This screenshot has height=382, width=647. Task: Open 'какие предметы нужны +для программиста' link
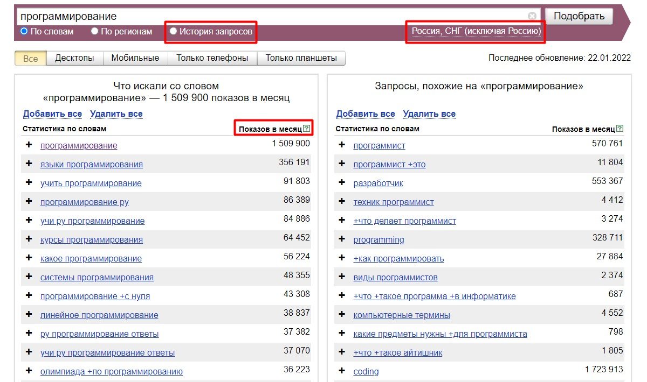click(x=440, y=334)
